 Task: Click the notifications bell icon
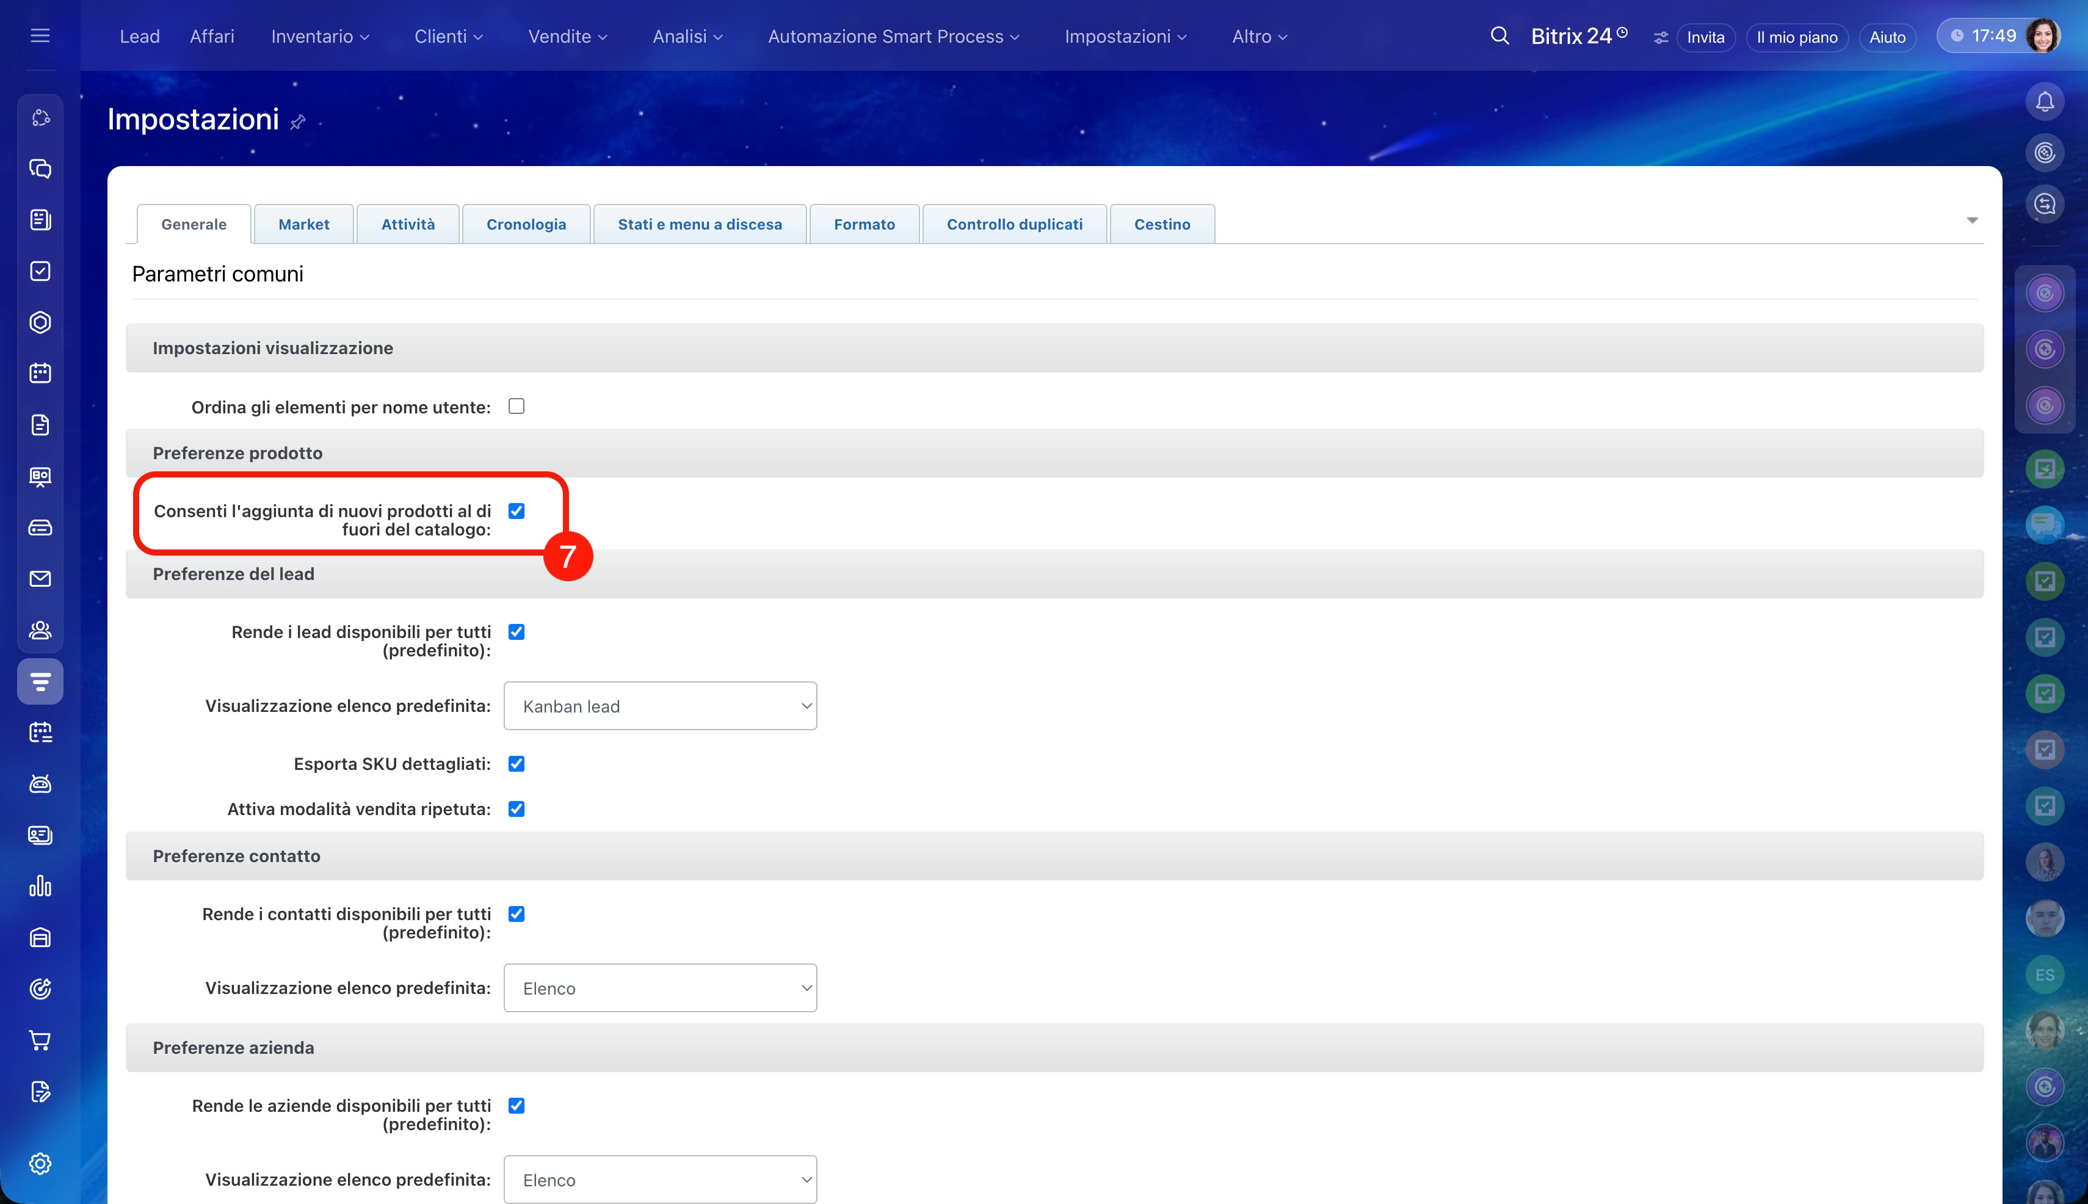[2044, 102]
